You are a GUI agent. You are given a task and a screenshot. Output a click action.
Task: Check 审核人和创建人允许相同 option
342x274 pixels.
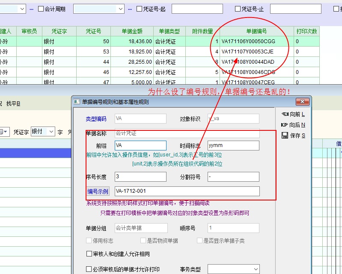point(89,254)
